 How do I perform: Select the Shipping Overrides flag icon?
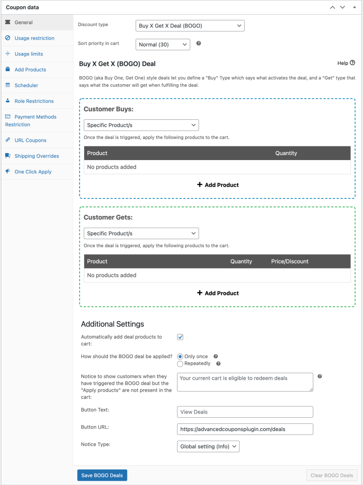[x=9, y=156]
